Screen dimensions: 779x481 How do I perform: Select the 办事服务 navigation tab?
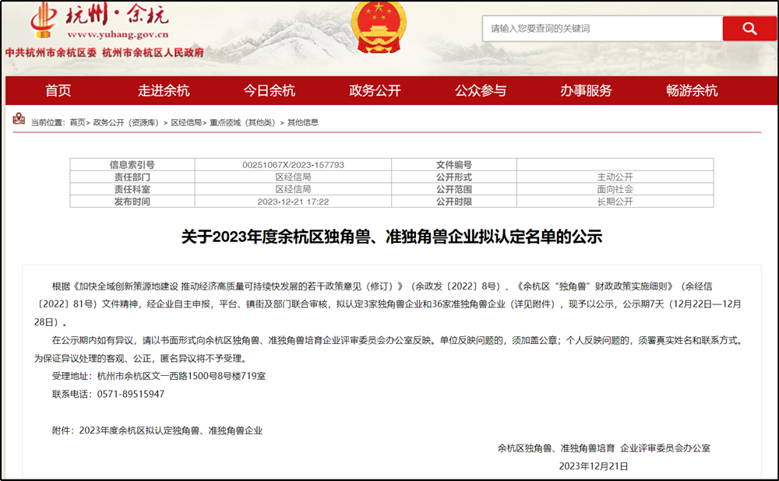(586, 90)
